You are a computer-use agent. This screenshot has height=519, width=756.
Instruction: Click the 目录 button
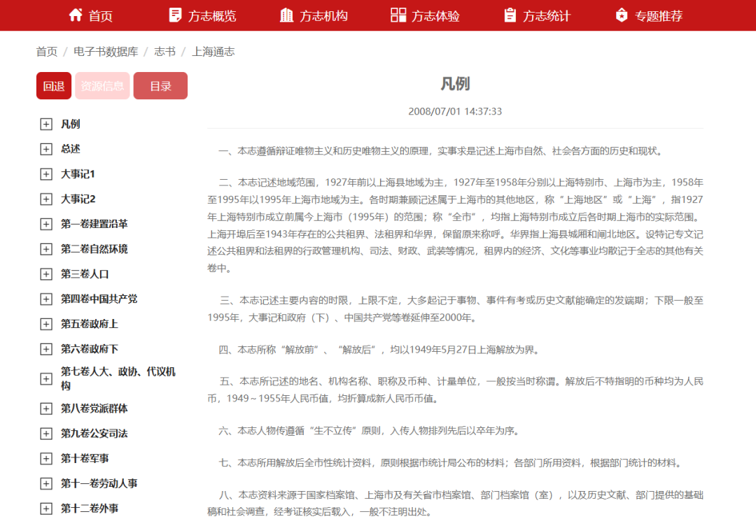click(160, 86)
